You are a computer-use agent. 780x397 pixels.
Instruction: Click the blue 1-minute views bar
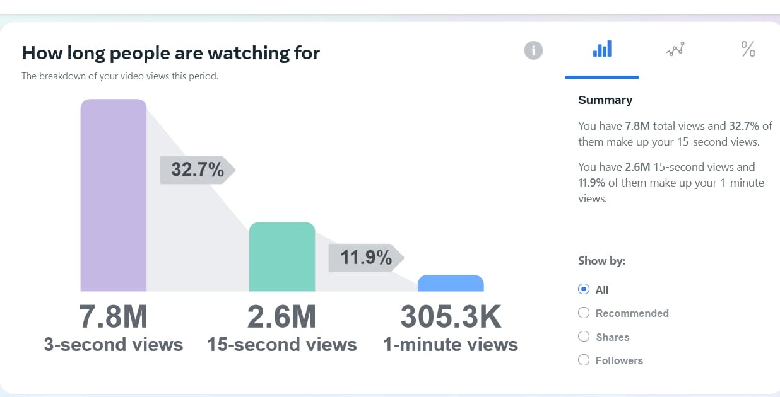(451, 284)
